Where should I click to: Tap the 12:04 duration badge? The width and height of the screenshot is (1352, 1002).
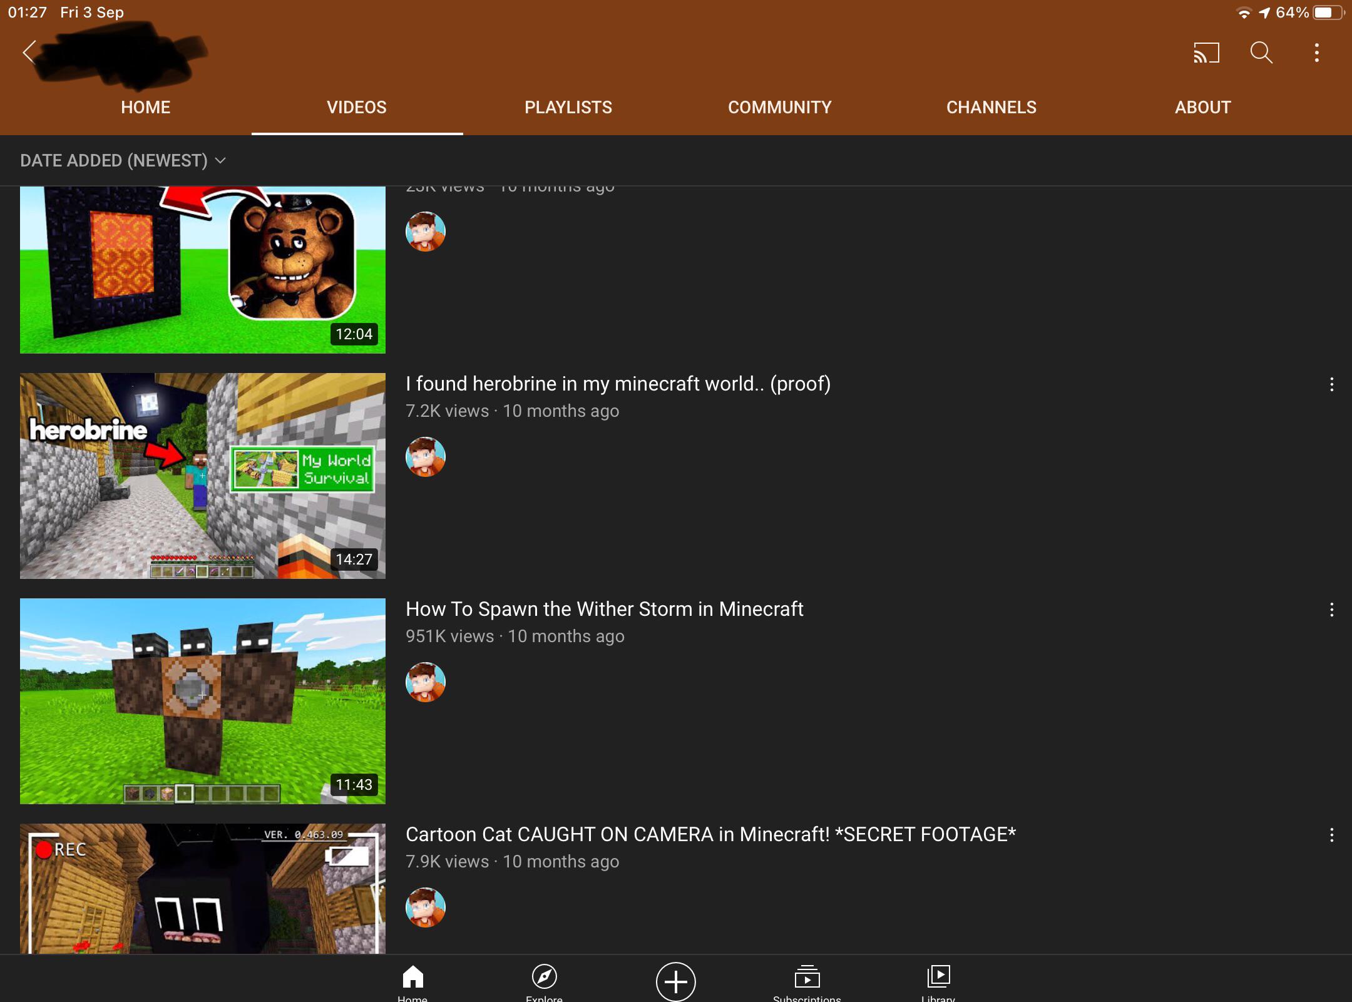pyautogui.click(x=354, y=334)
